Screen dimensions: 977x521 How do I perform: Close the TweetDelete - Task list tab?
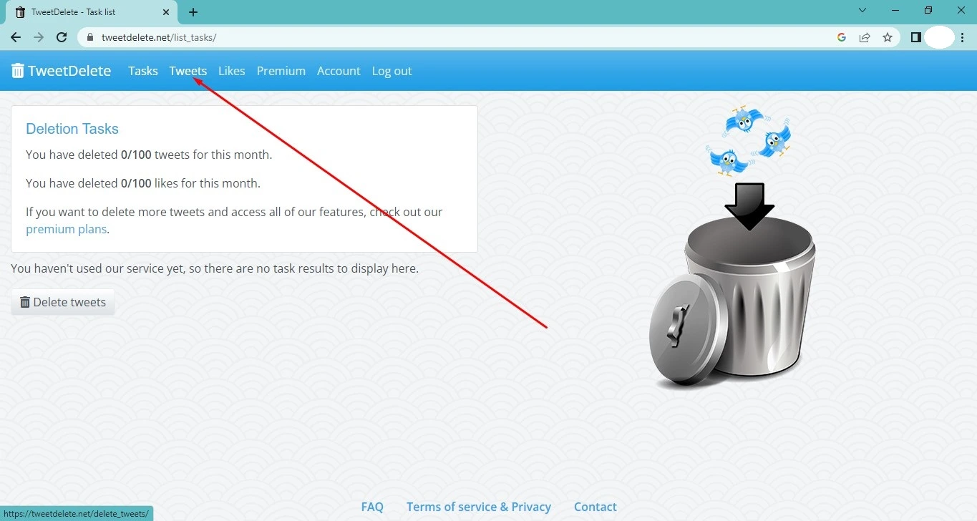coord(165,12)
